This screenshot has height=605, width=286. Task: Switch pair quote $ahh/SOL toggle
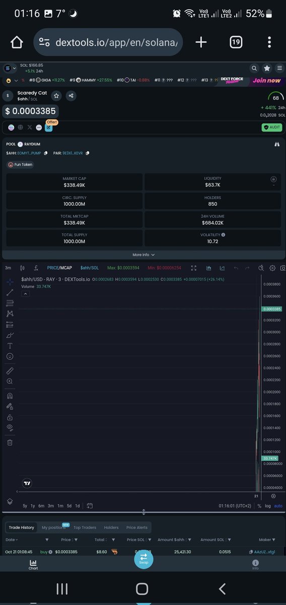point(90,268)
